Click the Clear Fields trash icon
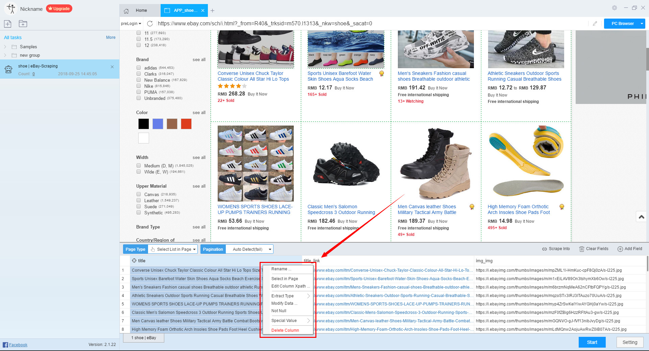The height and width of the screenshot is (351, 649). coord(582,249)
